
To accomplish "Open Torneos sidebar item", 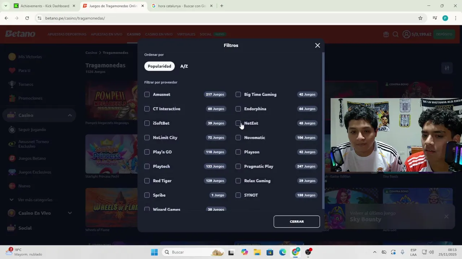I will pyautogui.click(x=26, y=84).
